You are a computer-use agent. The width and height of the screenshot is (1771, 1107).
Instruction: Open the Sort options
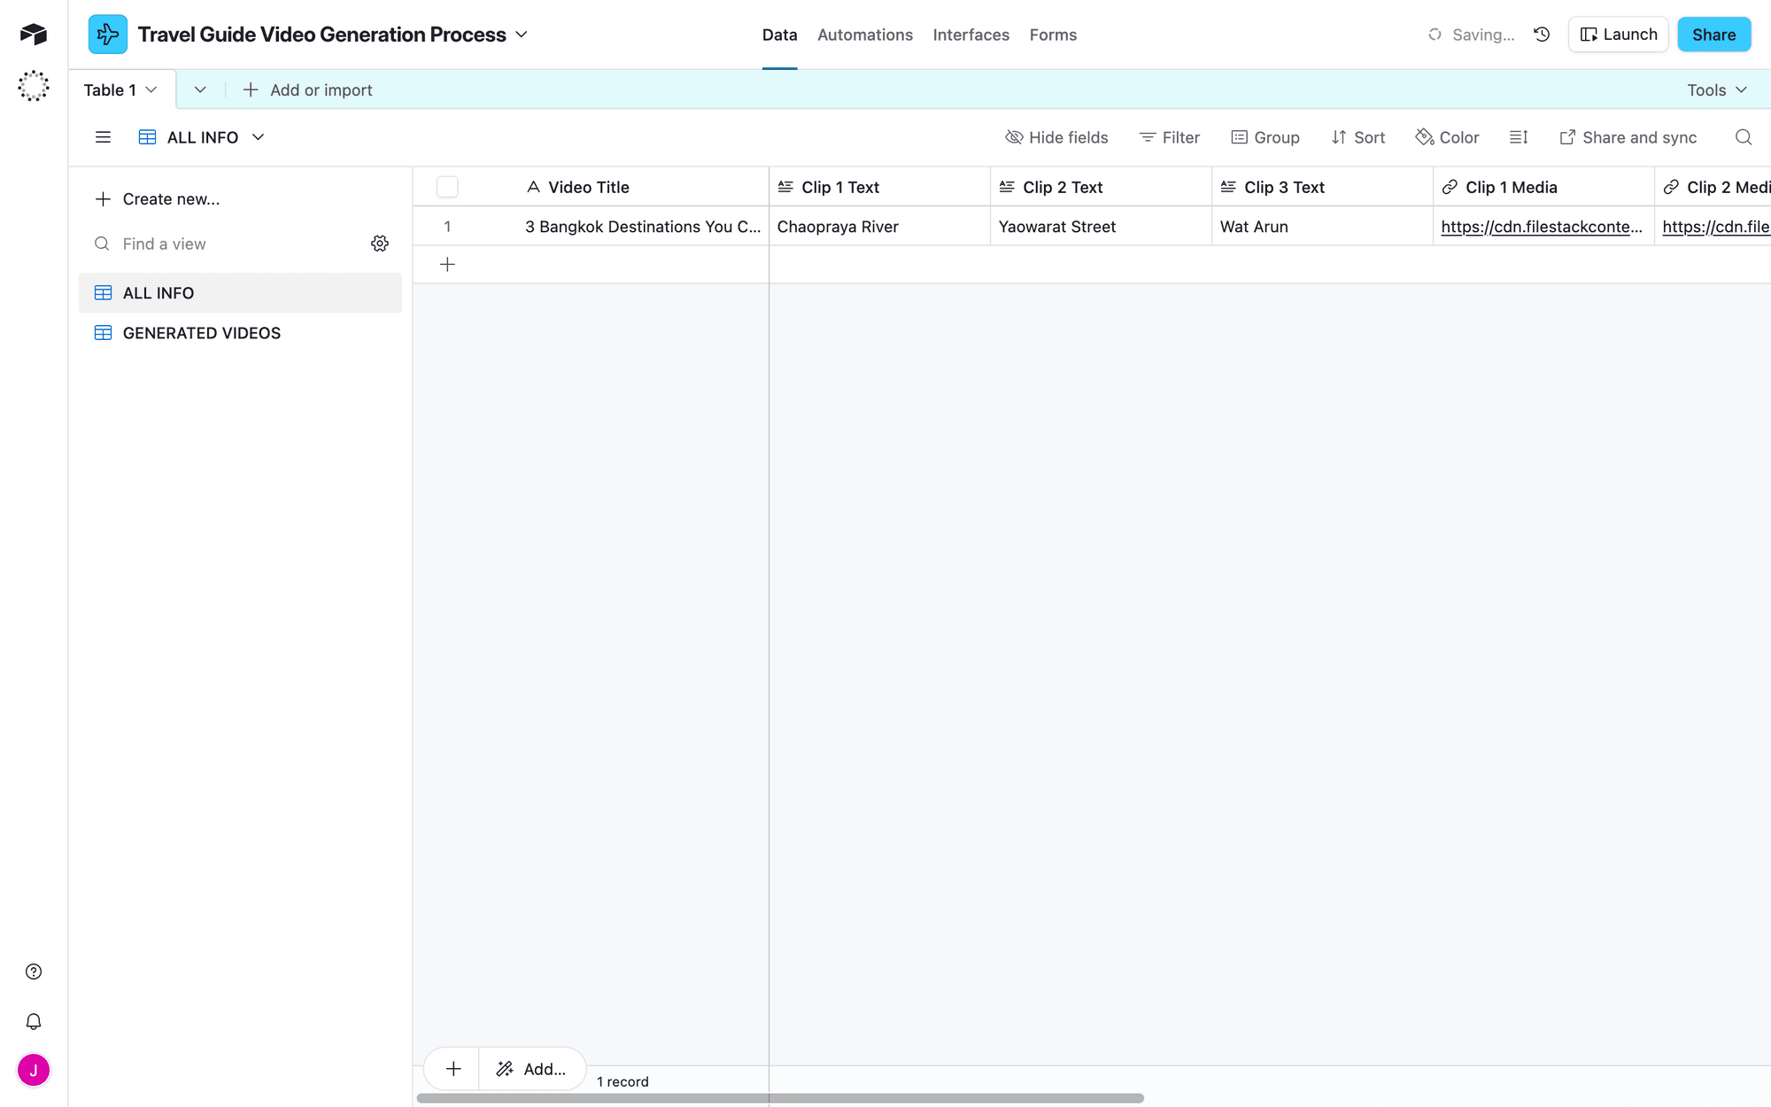[1358, 137]
